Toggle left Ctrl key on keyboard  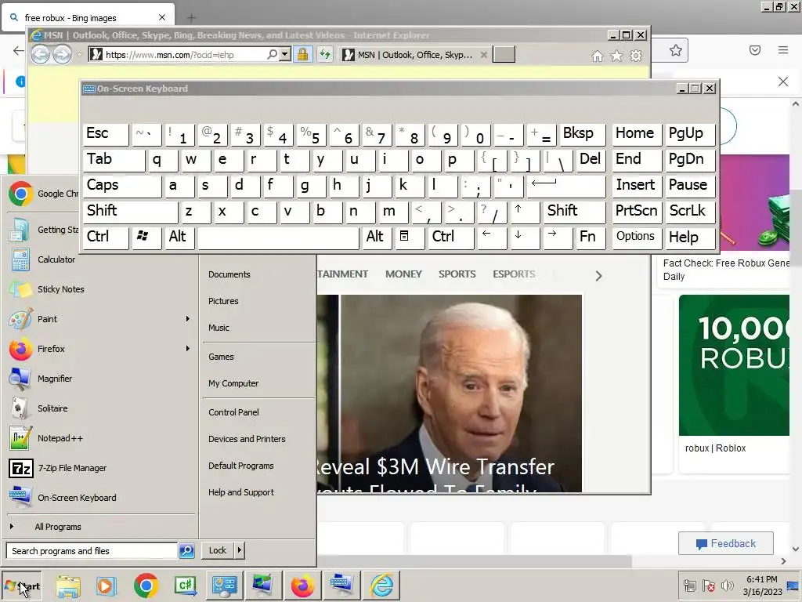pyautogui.click(x=106, y=237)
